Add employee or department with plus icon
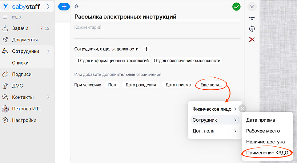297x163 pixels. (x=146, y=49)
